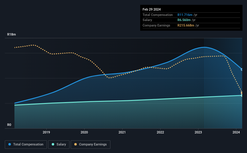Screen dimensions: 247x153
Task: Click the 2019 x-axis label
Action: click(46, 132)
